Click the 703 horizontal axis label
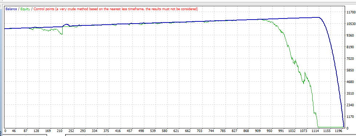The width and height of the screenshot is (356, 136). 200,131
